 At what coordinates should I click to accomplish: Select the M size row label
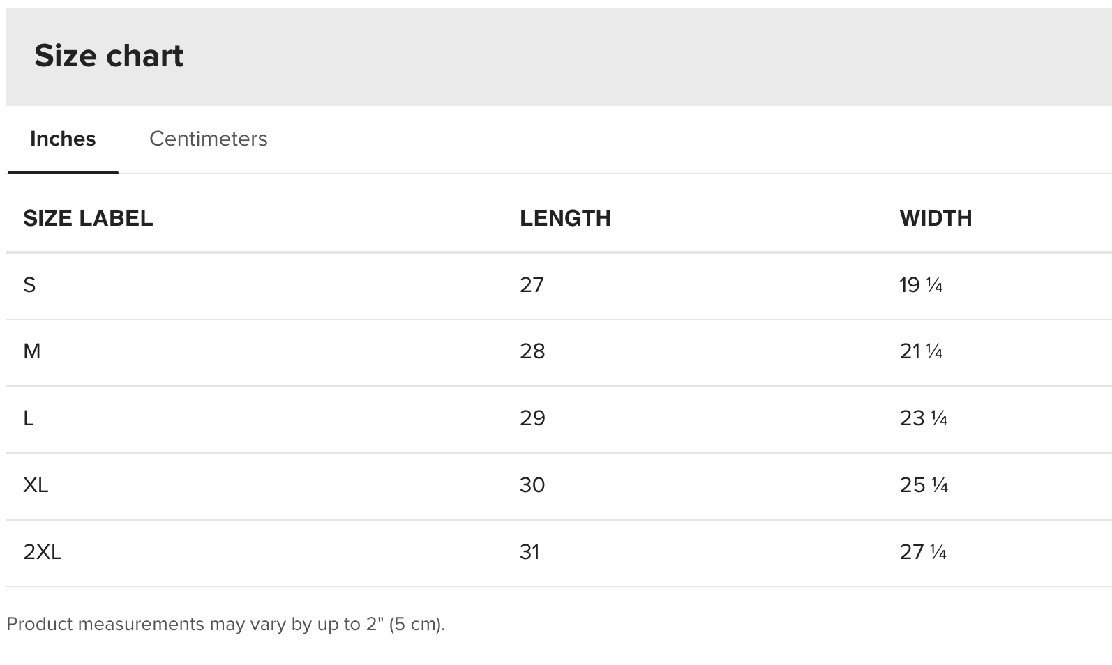tap(32, 351)
